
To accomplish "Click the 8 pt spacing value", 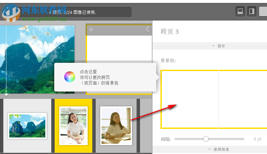I will tap(257, 139).
